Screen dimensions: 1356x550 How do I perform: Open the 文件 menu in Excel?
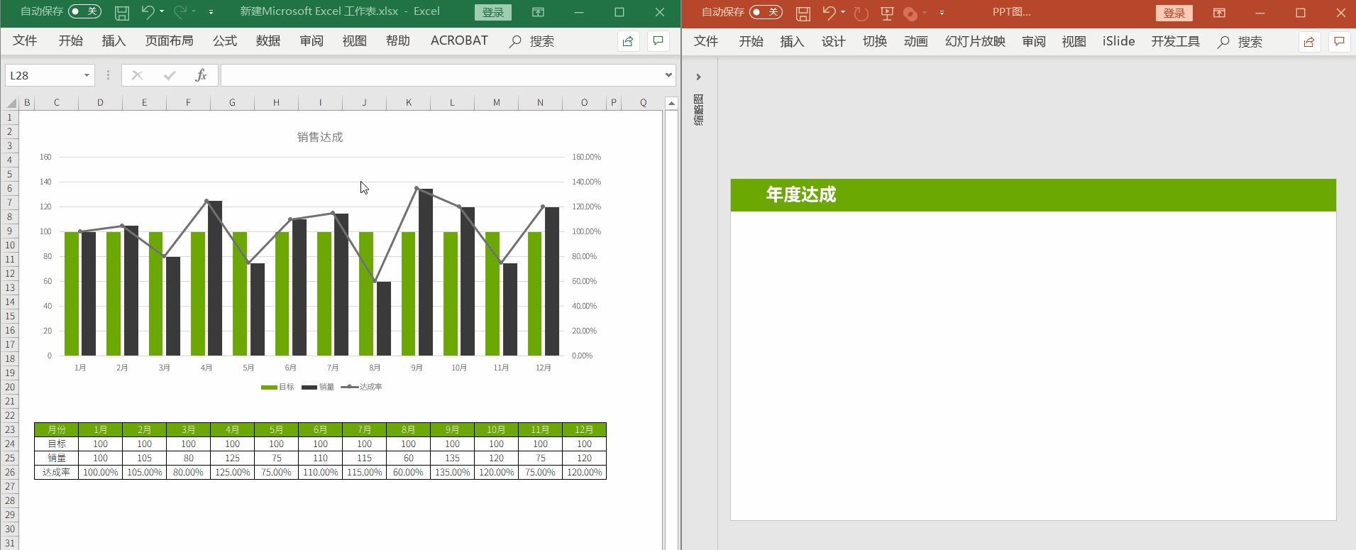click(25, 40)
